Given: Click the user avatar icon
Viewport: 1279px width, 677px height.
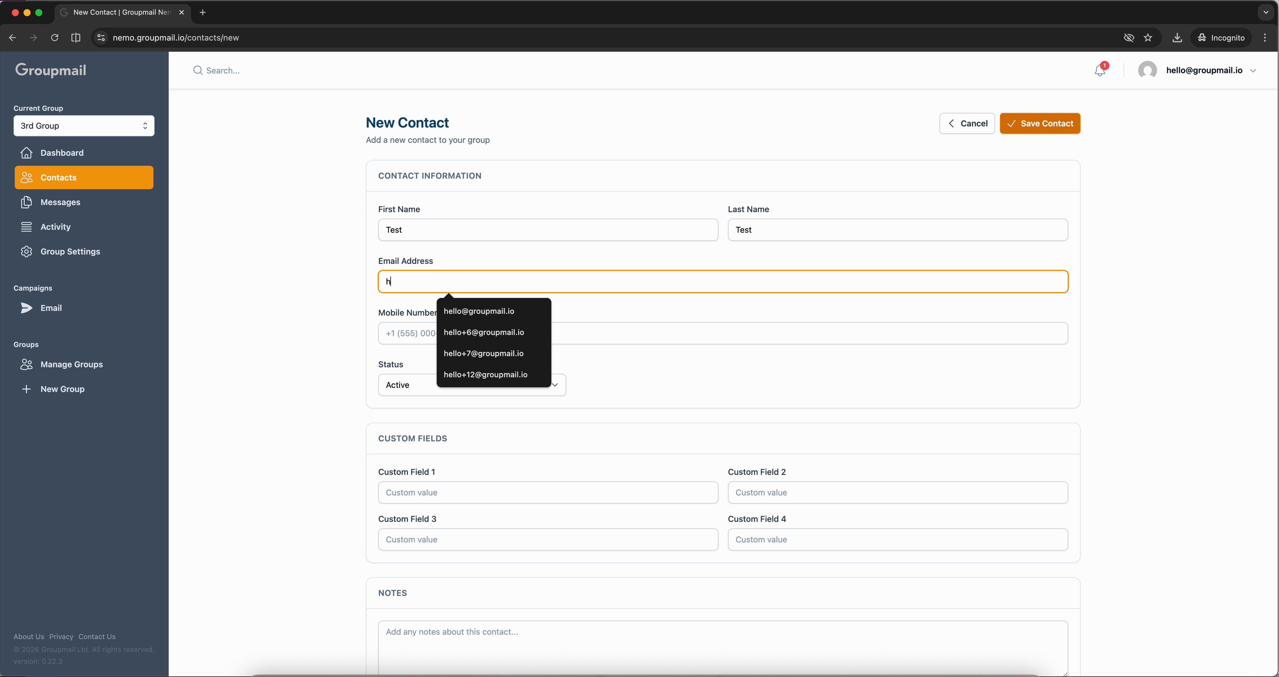Looking at the screenshot, I should (1147, 71).
